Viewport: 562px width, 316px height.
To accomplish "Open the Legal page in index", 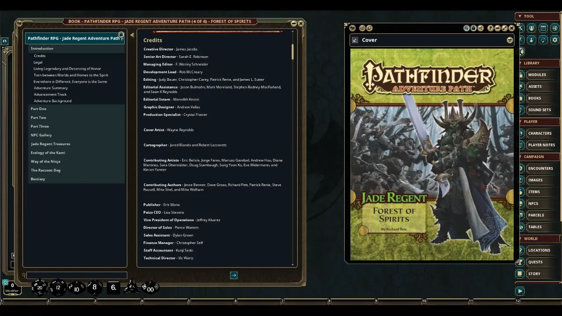I will (38, 62).
